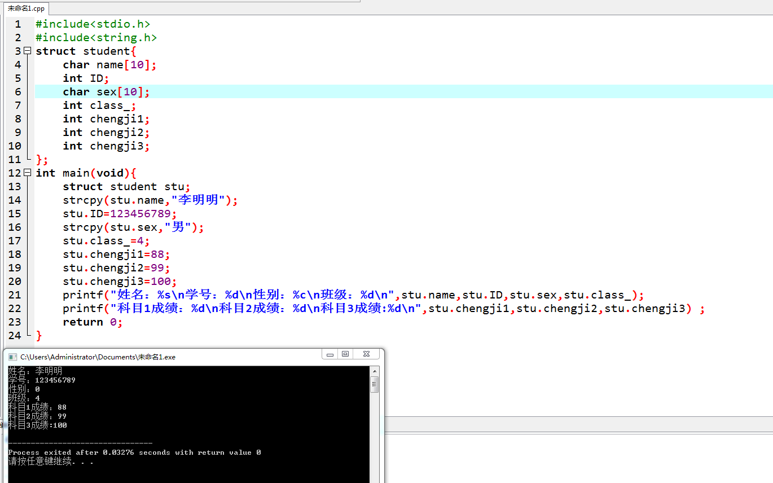Viewport: 773px width, 483px height.
Task: Click the console title path text
Action: tap(98, 357)
